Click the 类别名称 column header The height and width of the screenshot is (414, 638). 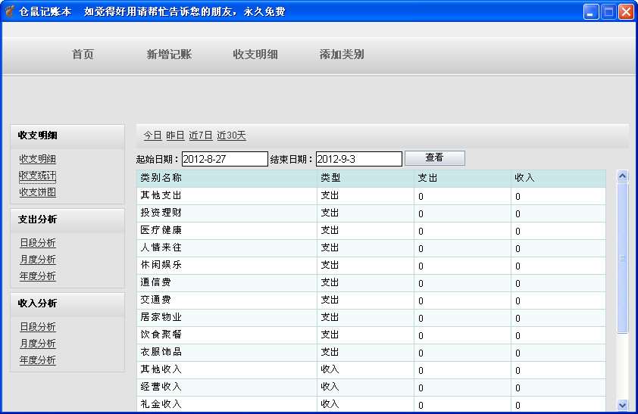tap(227, 179)
